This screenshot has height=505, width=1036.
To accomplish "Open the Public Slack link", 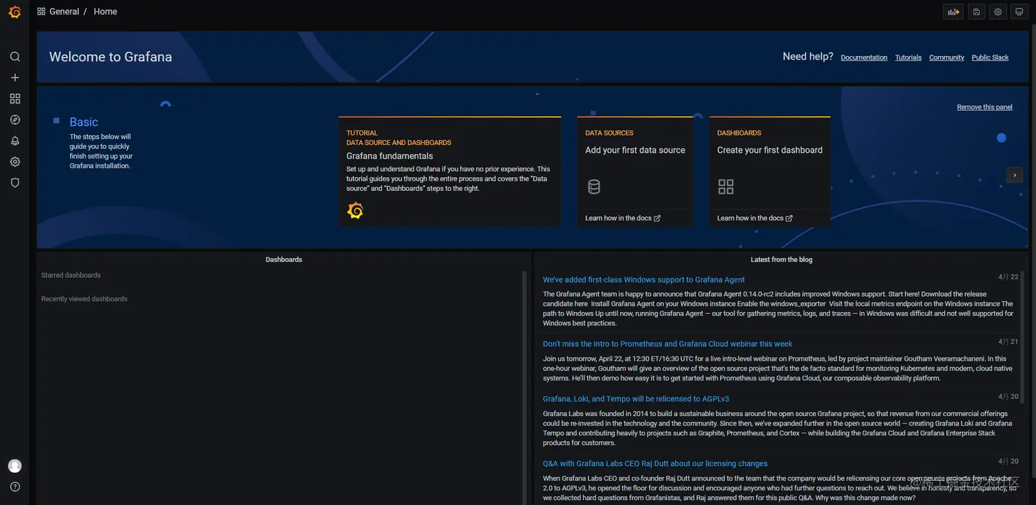I will point(990,57).
